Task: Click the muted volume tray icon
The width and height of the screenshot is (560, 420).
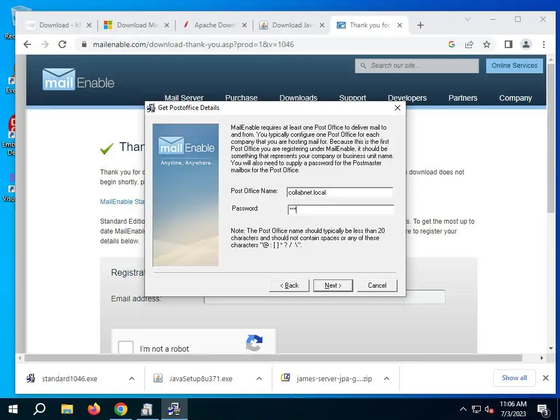Action: (x=489, y=409)
